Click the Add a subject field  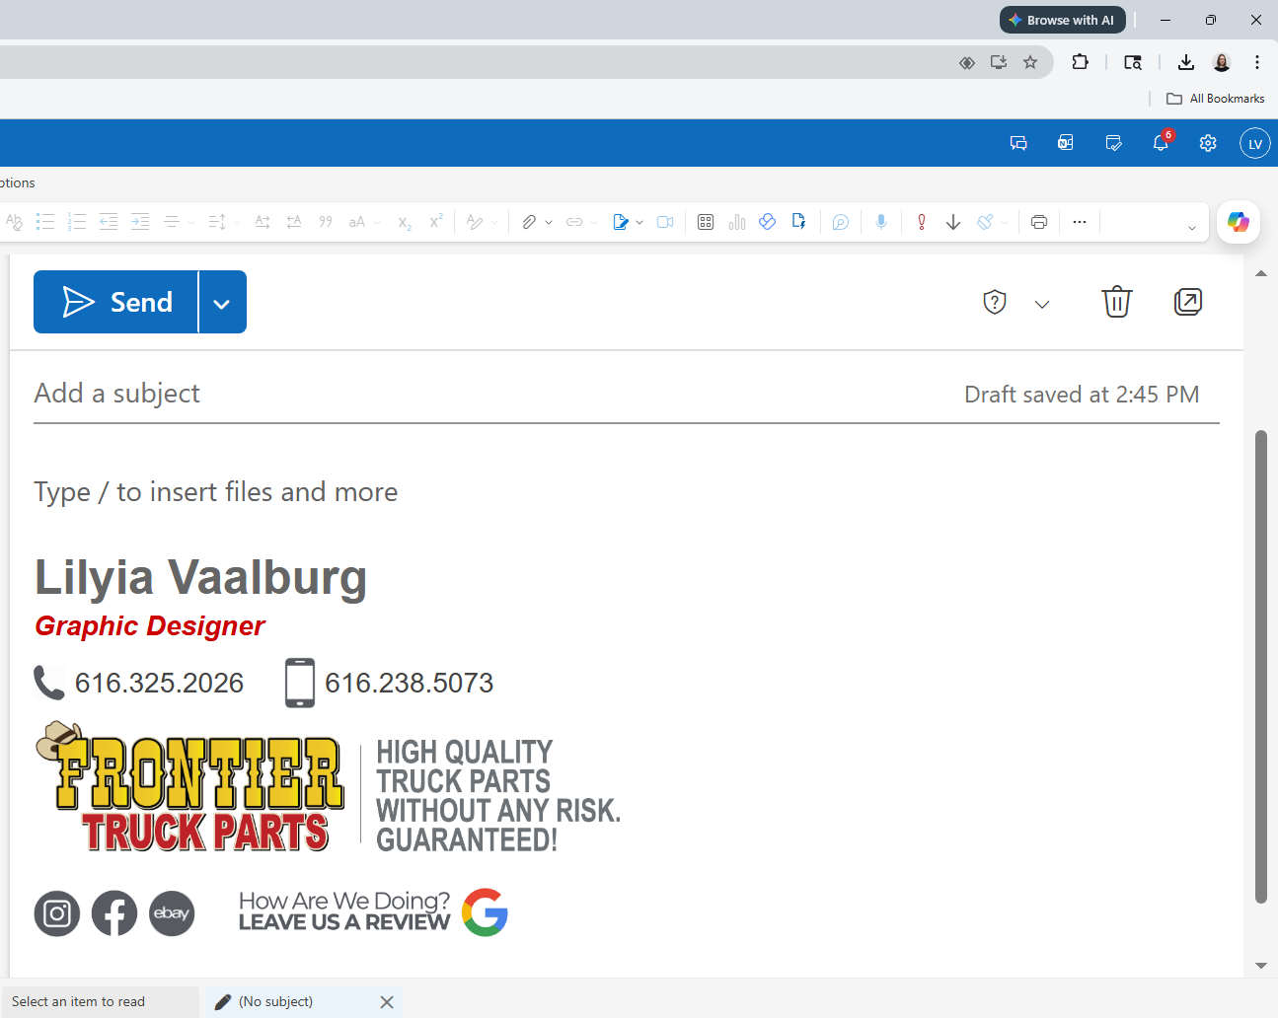coord(493,394)
